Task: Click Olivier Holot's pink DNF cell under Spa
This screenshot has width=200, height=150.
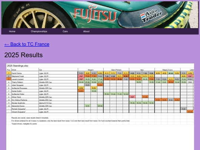Action: (x=132, y=97)
